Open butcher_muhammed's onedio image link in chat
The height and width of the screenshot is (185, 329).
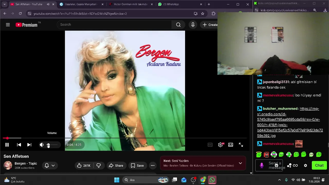pos(290,122)
